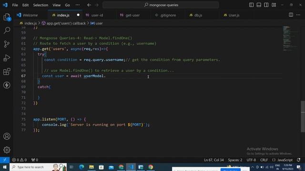Click the mongoose-queries search box
305x171 pixels.
(161, 5)
